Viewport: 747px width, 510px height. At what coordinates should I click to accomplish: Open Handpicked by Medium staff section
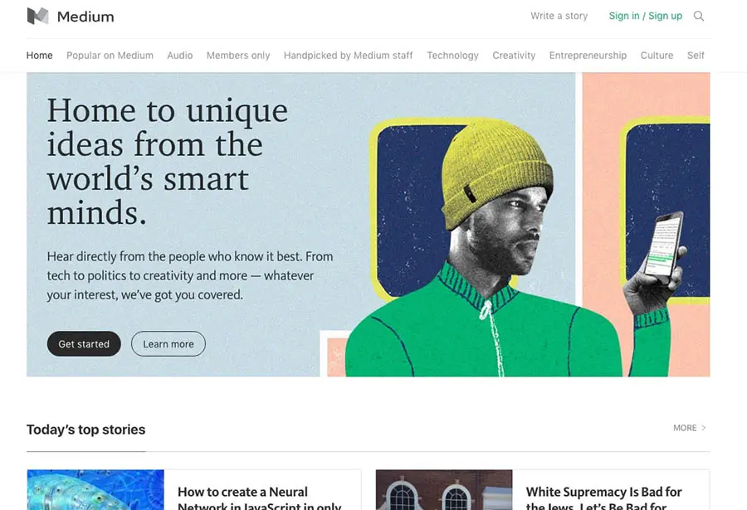click(x=349, y=56)
